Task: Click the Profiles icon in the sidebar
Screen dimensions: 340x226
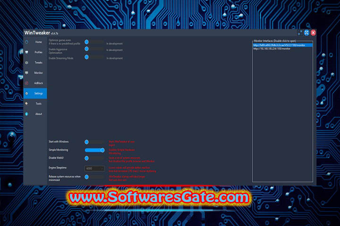Action: 26,52
